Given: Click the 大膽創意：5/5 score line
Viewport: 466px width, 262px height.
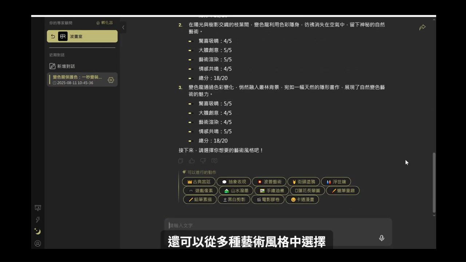Looking at the screenshot, I should (215, 50).
